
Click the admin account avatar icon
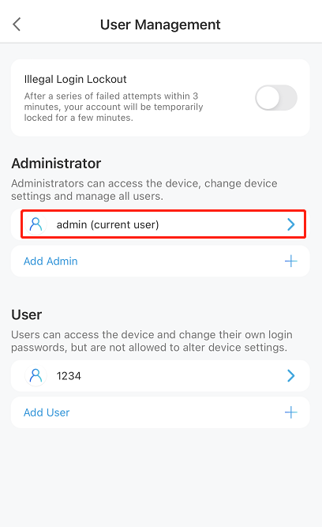[x=36, y=224]
